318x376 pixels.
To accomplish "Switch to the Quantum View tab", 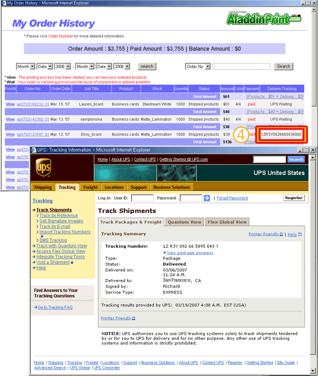I will 185,222.
